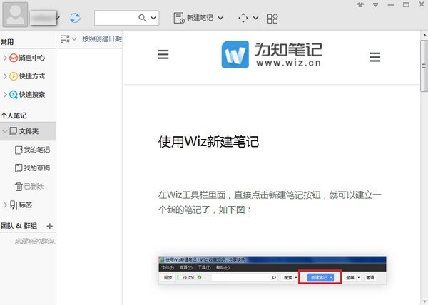This screenshot has height=305, width=428.
Task: Click the 标签 bookmark icon
Action: [14, 205]
